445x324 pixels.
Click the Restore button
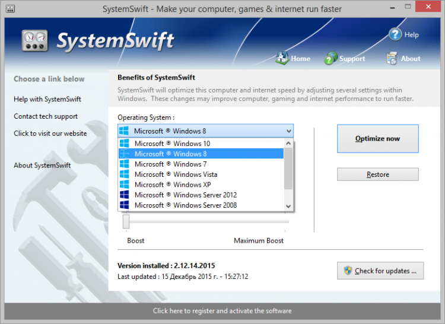tap(378, 174)
